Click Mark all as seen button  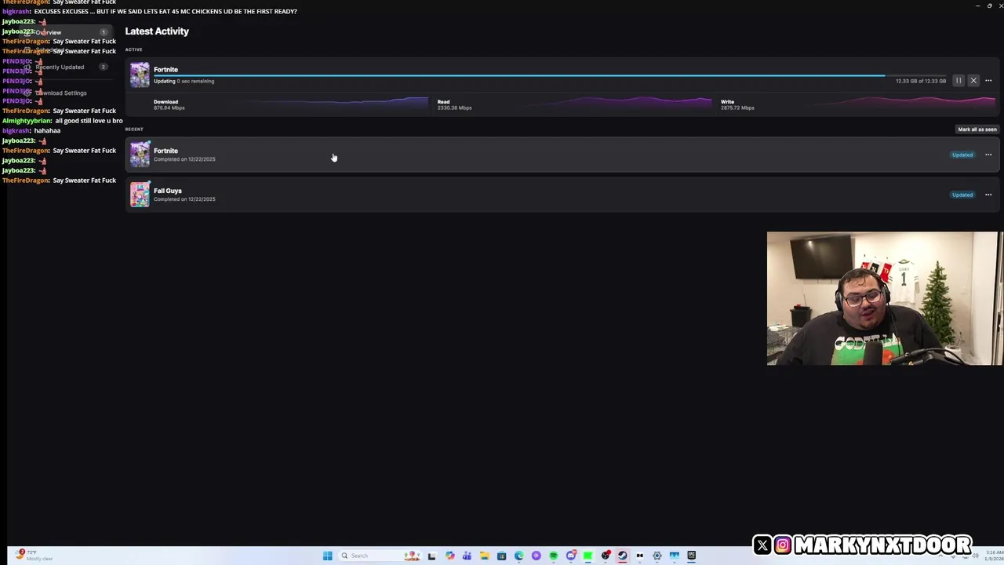tap(977, 129)
